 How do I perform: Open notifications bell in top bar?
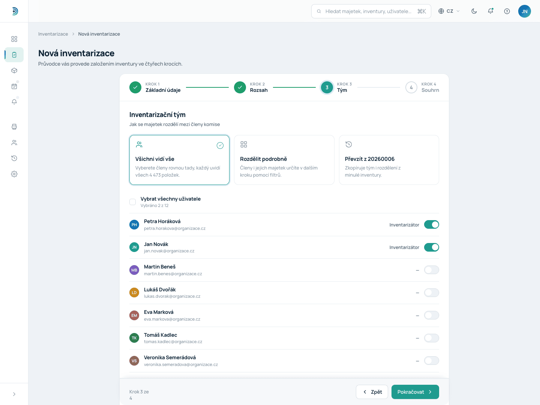pyautogui.click(x=490, y=11)
